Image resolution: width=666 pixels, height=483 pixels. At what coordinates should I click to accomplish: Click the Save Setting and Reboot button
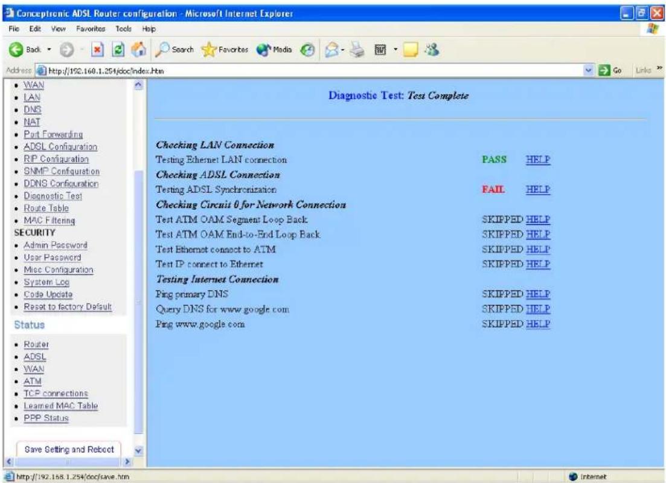coord(69,449)
